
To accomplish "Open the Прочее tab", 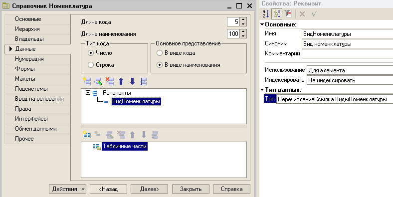I will pyautogui.click(x=37, y=139).
